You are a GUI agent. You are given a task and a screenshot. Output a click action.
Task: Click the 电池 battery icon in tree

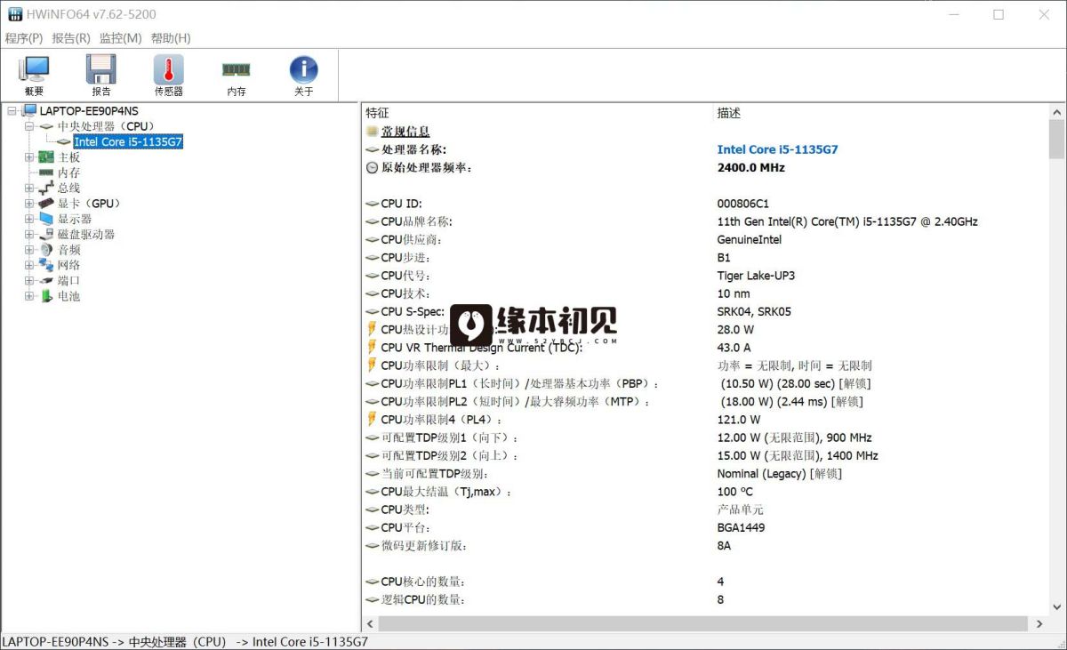(x=46, y=296)
